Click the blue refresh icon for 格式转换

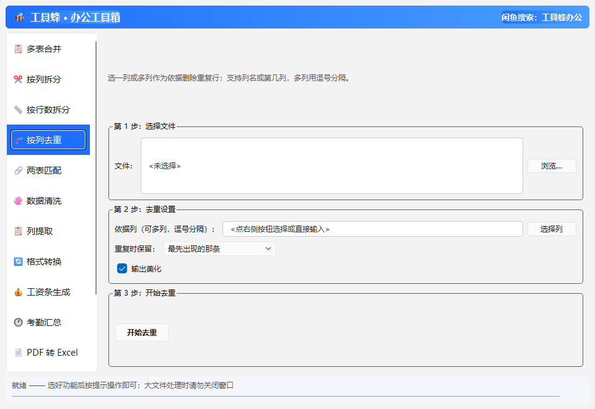[x=18, y=262]
